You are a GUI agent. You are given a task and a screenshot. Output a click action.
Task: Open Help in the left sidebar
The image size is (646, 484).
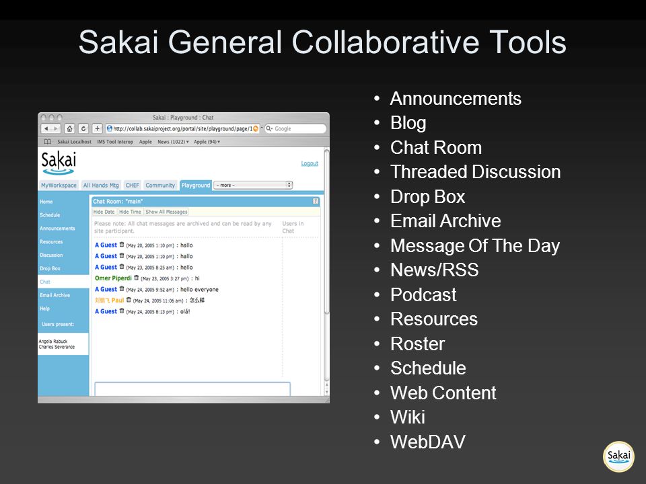pyautogui.click(x=44, y=309)
